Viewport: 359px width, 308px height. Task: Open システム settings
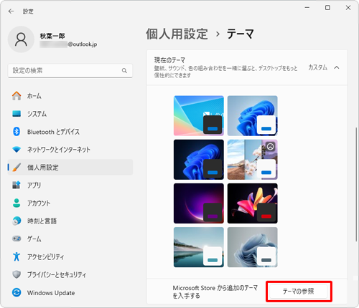pyautogui.click(x=70, y=114)
